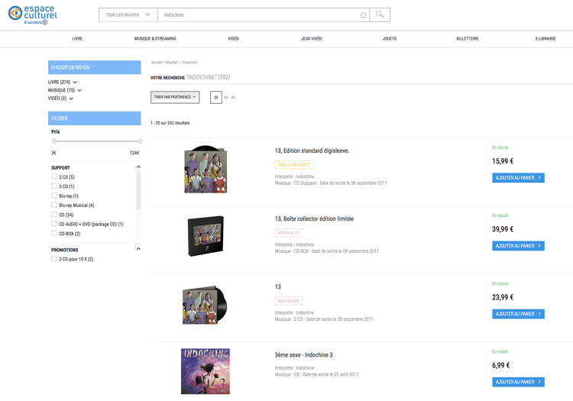This screenshot has height=401, width=573.
Task: Click the Choisir un rayon header
Action: (x=94, y=67)
